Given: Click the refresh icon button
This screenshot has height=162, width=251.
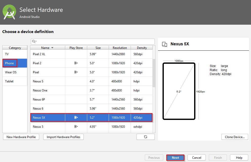Looking at the screenshot, I should [146, 137].
